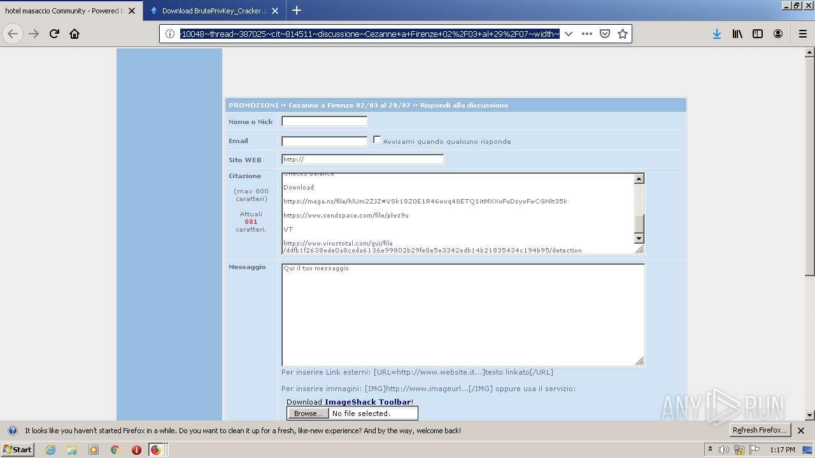Viewport: 815px width, 458px height.
Task: Expand the address bar history dropdown
Action: point(569,34)
